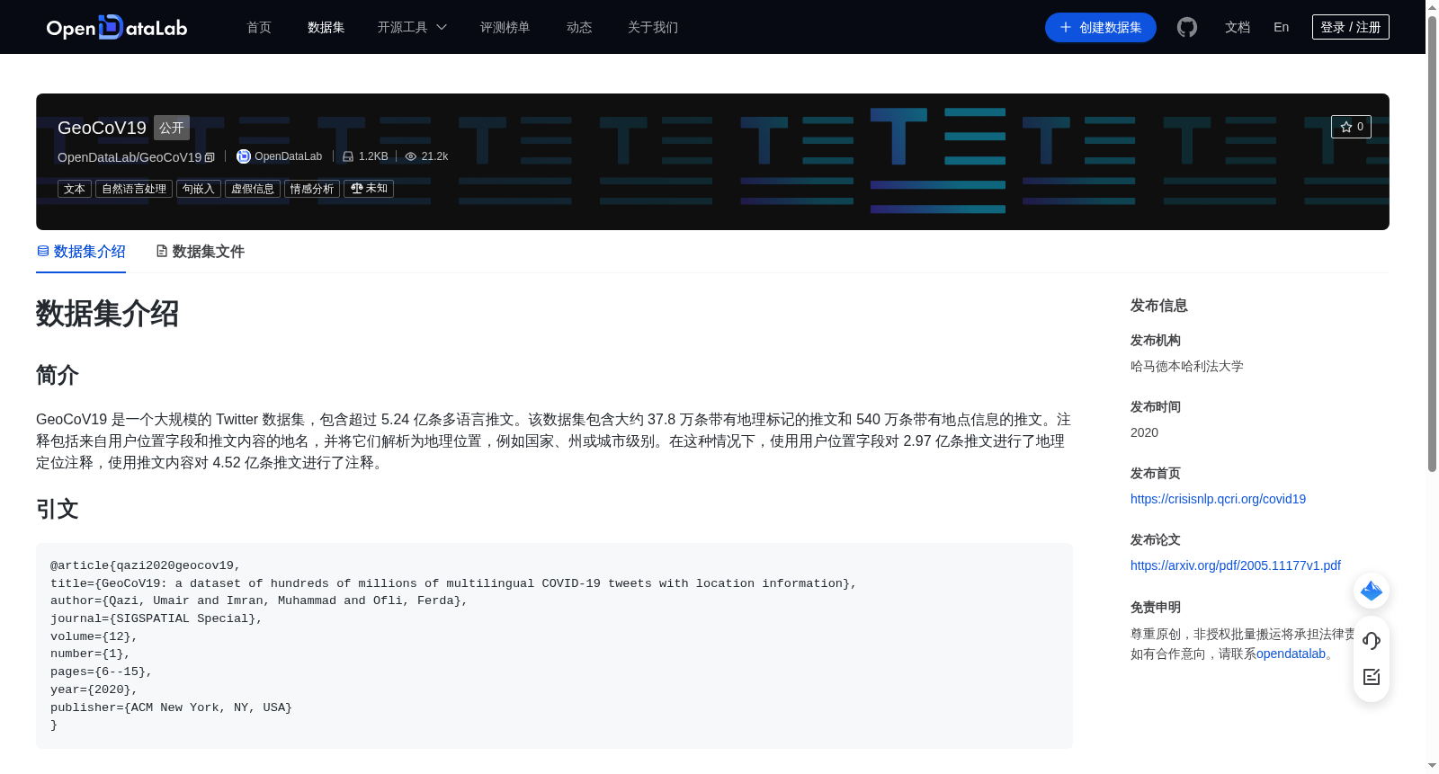The width and height of the screenshot is (1439, 774).
Task: Star the GeoCoV19 dataset
Action: 1351,127
